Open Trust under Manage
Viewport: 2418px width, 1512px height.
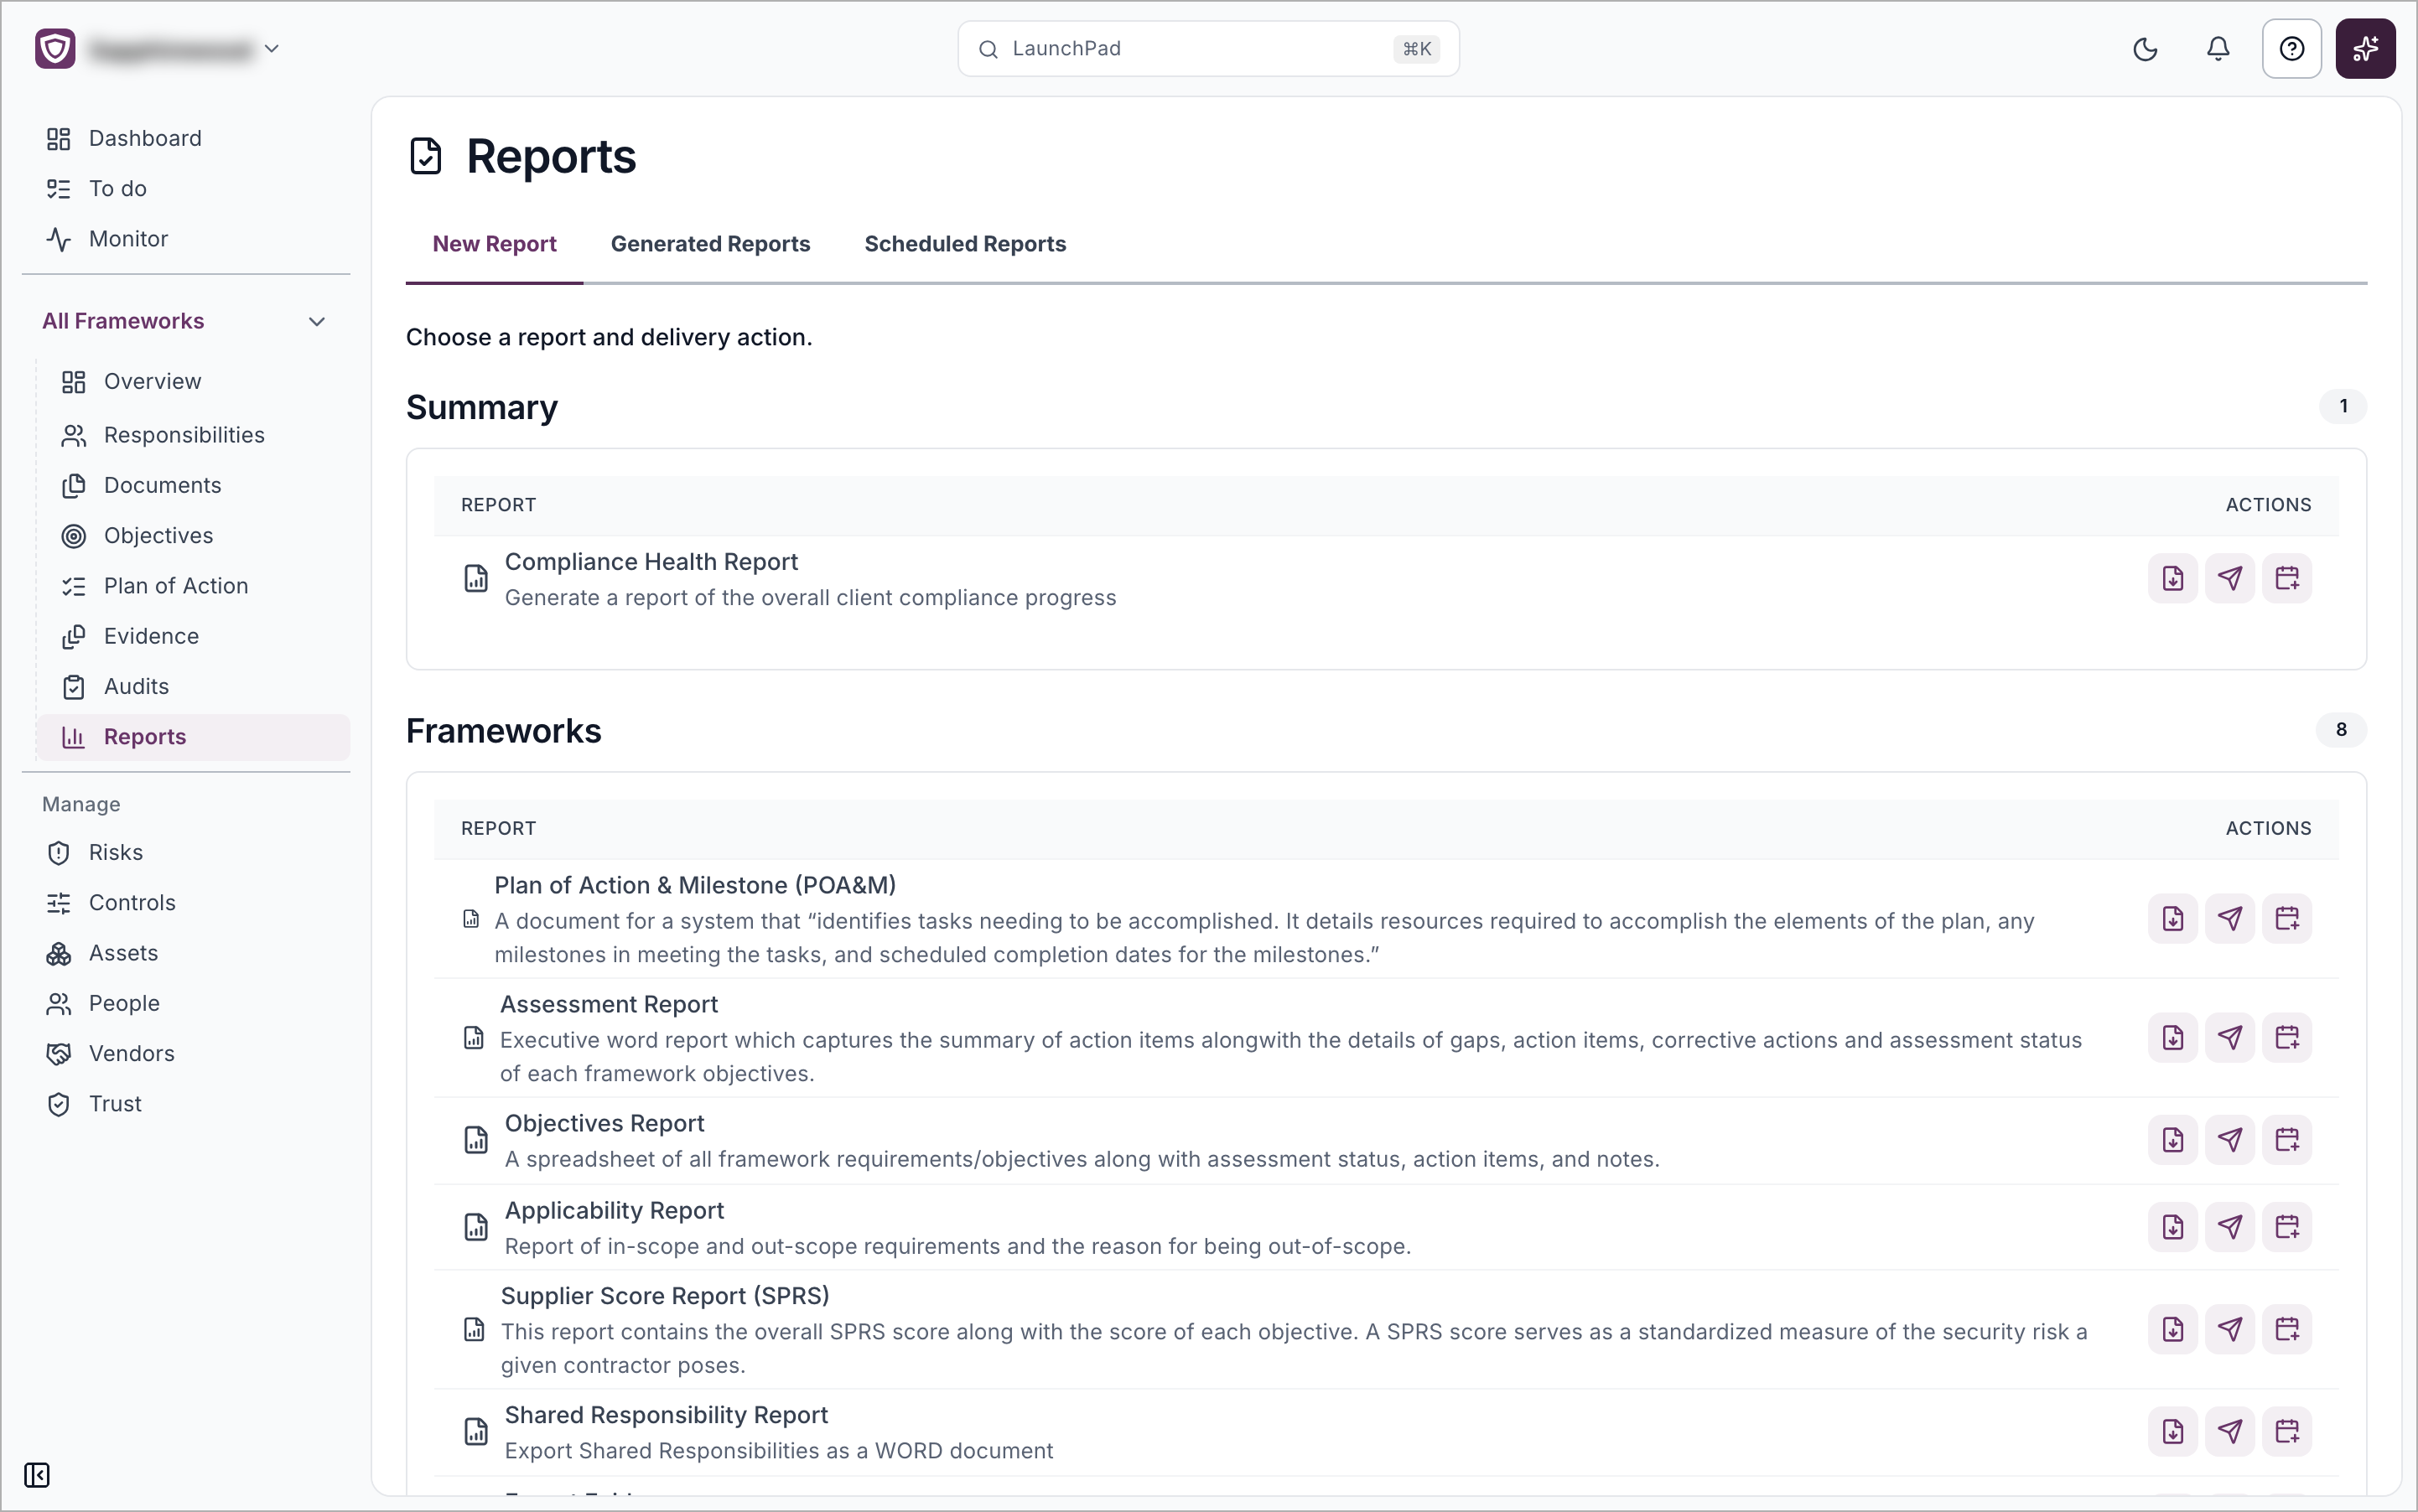click(186, 1104)
